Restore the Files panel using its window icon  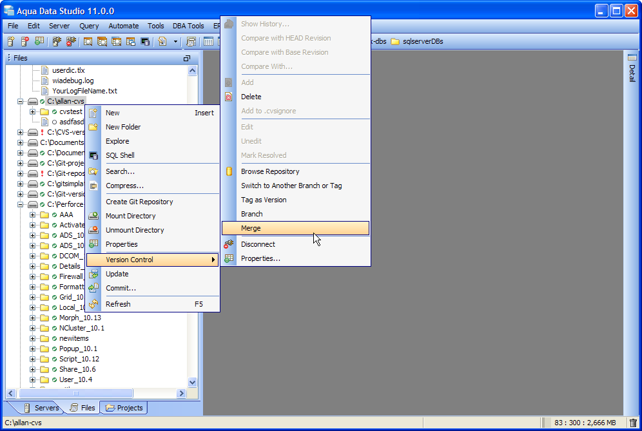[x=187, y=58]
